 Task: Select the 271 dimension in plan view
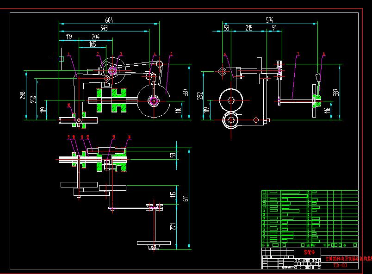[x=173, y=227]
